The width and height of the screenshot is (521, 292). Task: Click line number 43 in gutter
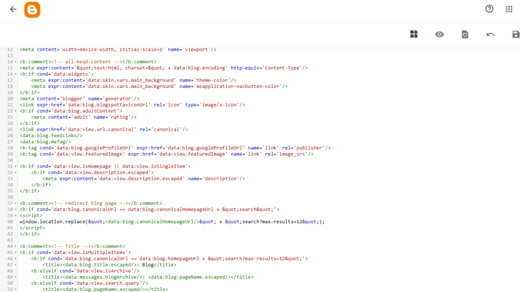coord(10,240)
